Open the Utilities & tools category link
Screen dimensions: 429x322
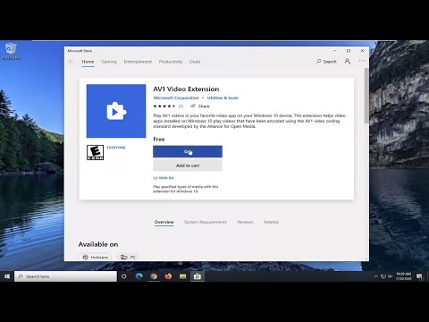pos(223,97)
